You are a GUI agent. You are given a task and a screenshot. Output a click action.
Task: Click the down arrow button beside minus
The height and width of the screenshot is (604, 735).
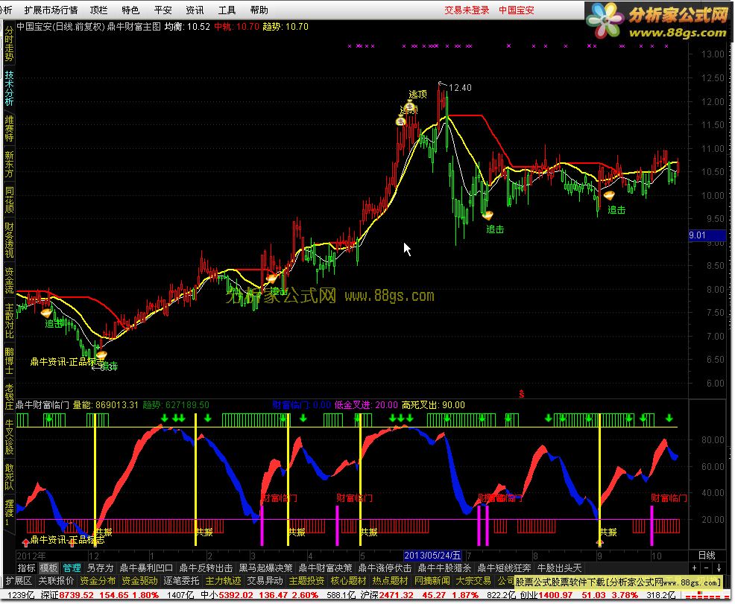coord(719,568)
